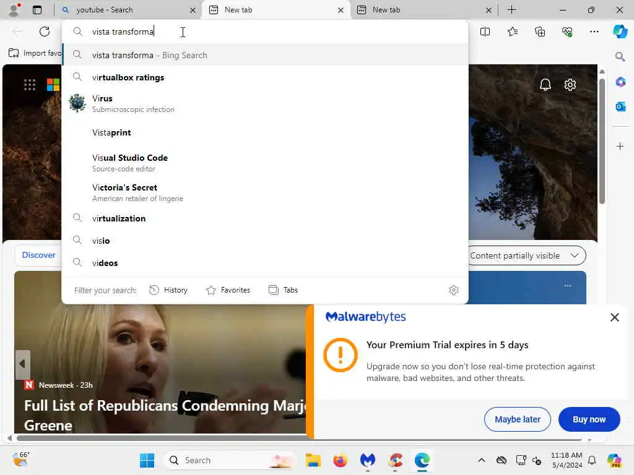Click the page vertical scrollbar
Image resolution: width=634 pixels, height=475 pixels.
click(x=602, y=142)
